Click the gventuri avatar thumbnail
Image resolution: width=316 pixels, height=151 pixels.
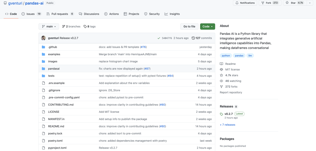click(x=43, y=38)
